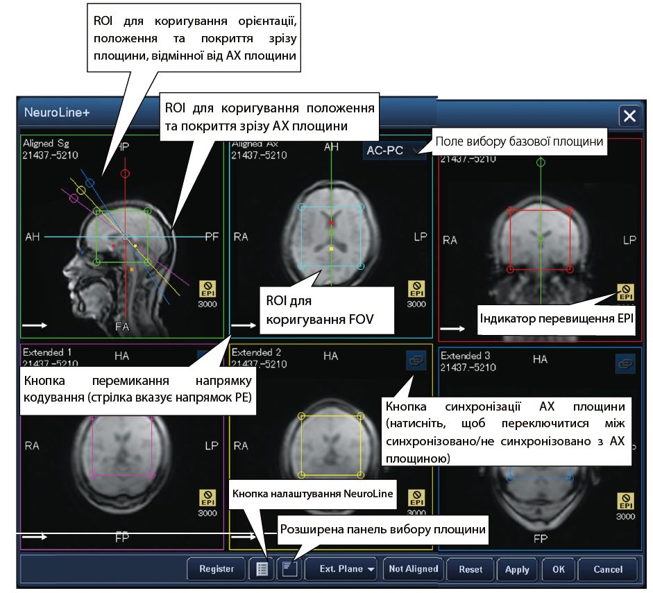Toggle AX plane sync in Extended 3

(x=625, y=361)
